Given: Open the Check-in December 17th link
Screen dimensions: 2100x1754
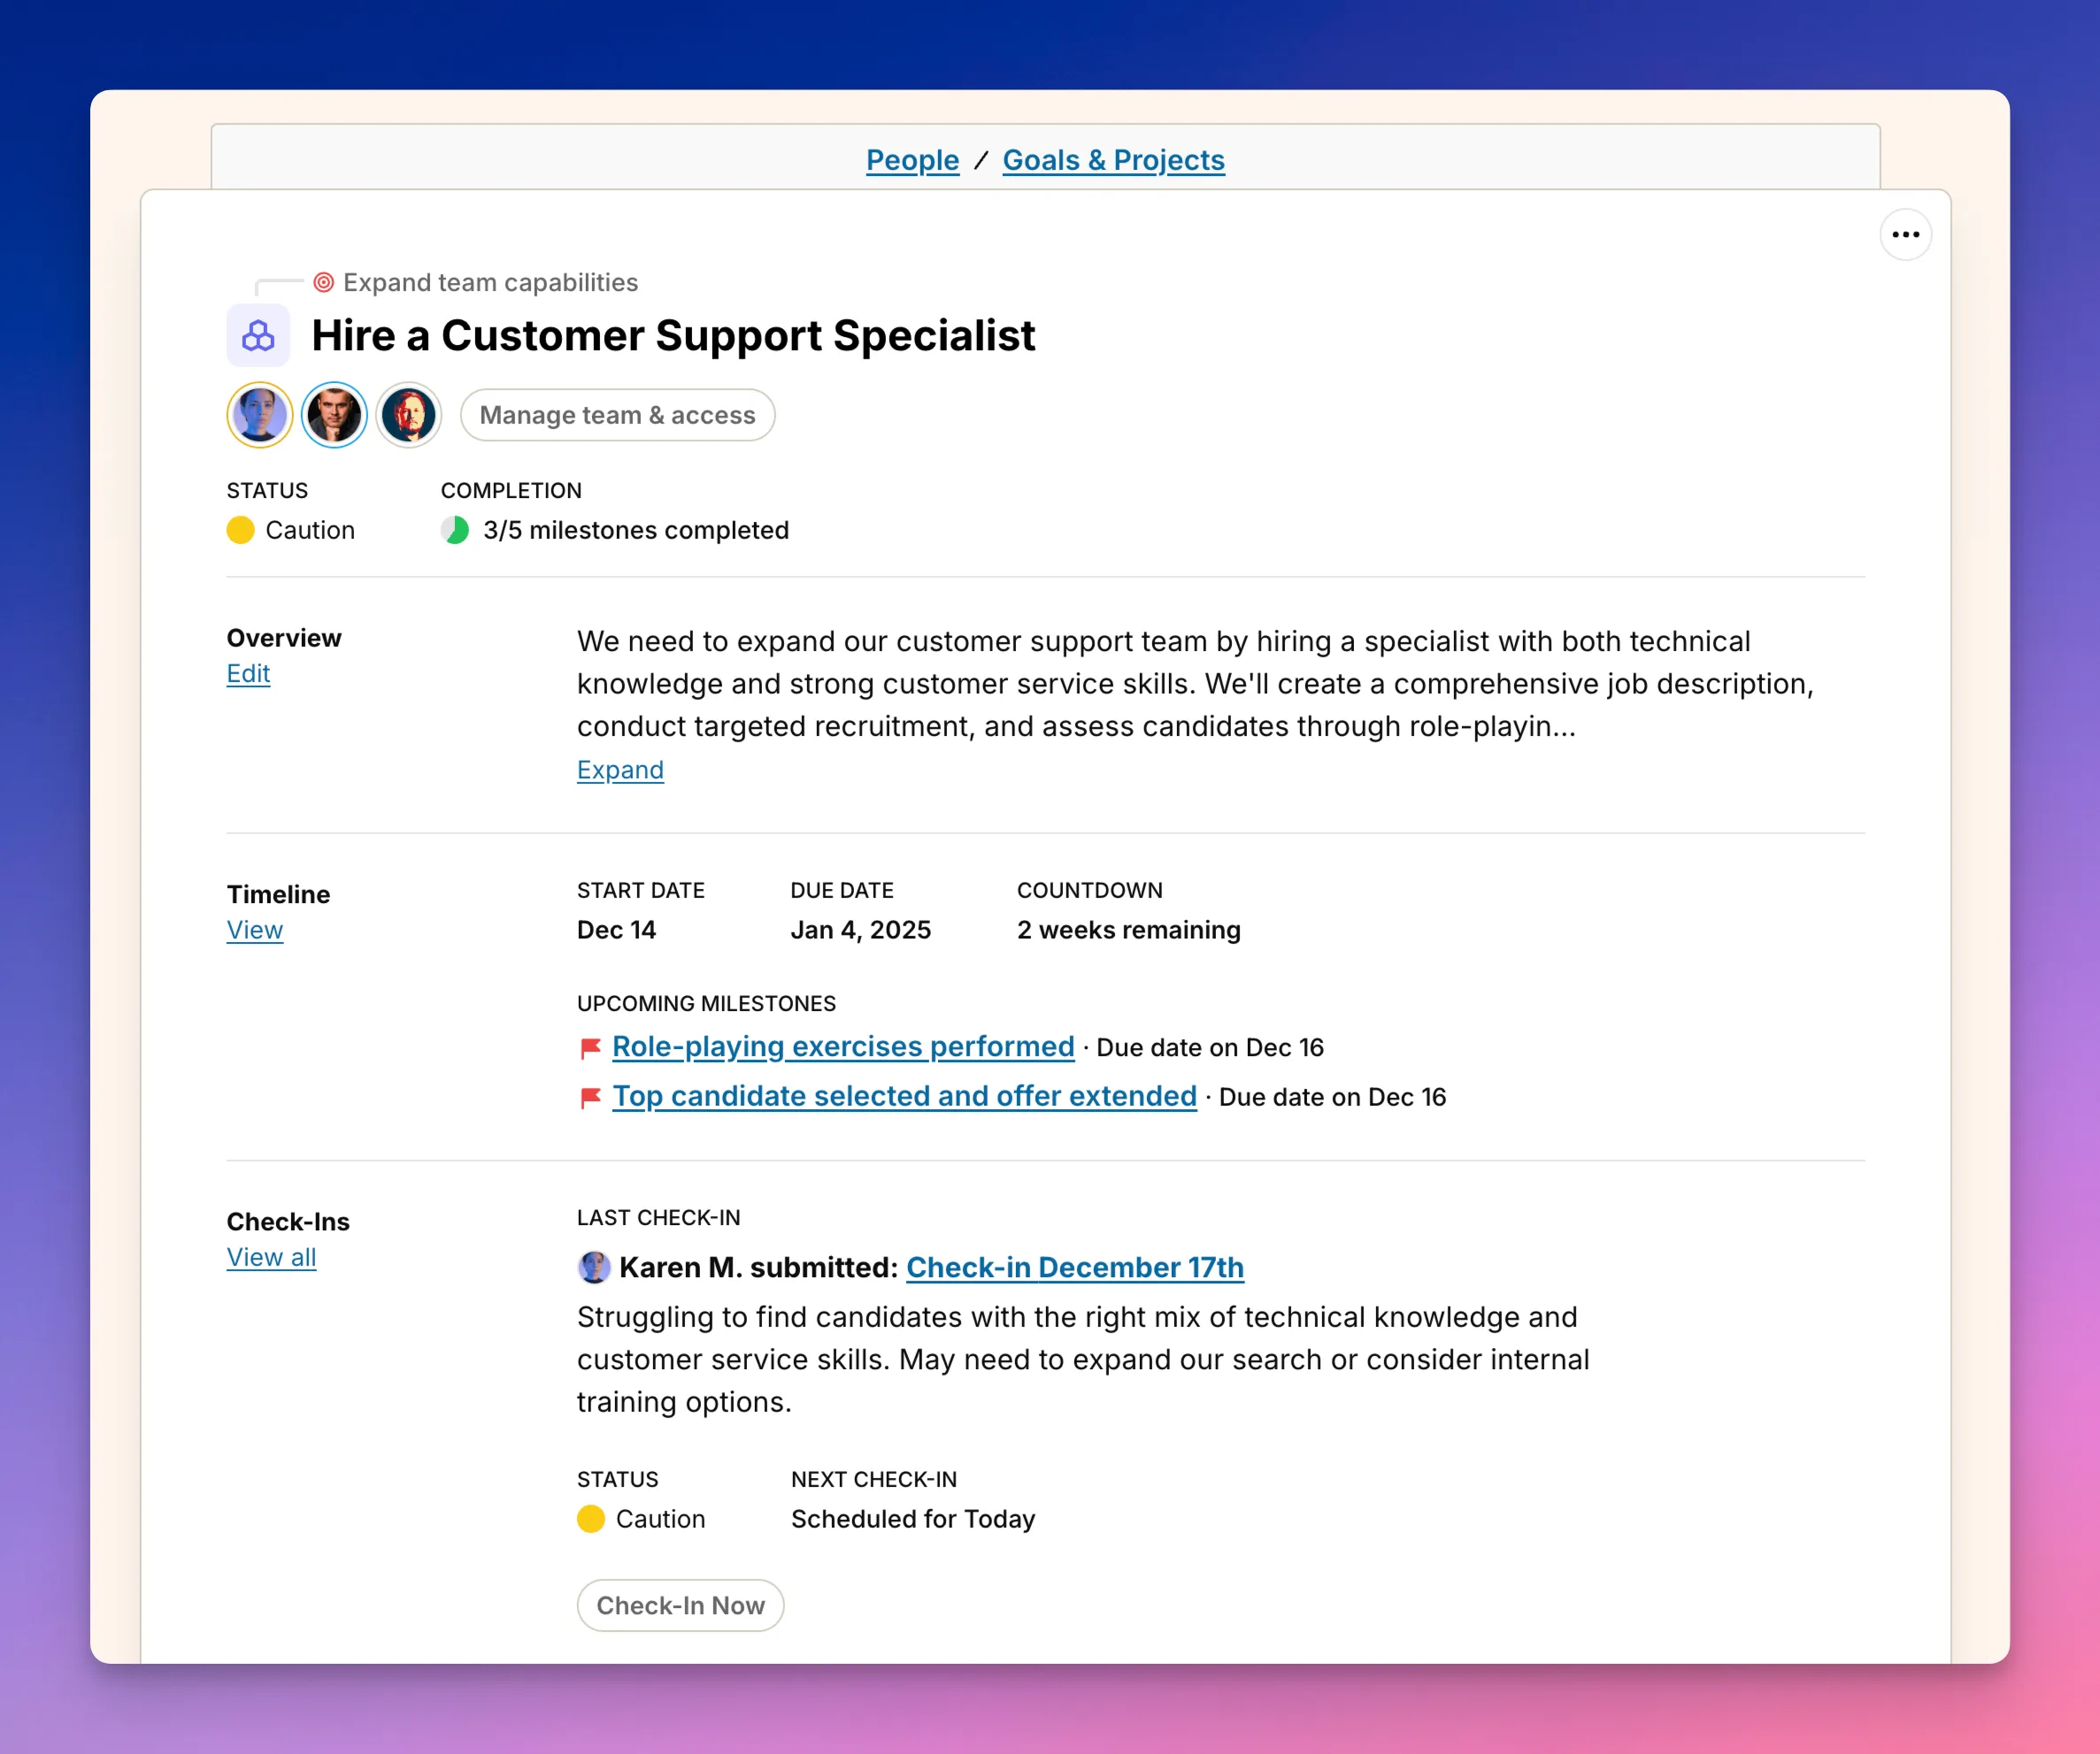Looking at the screenshot, I should 1075,1267.
